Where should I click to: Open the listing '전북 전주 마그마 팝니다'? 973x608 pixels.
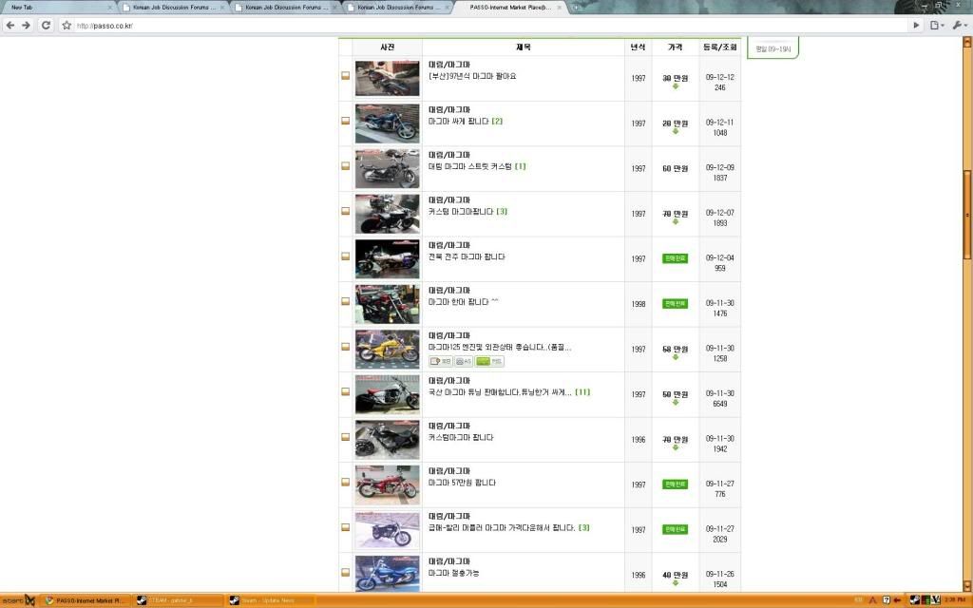coord(467,256)
